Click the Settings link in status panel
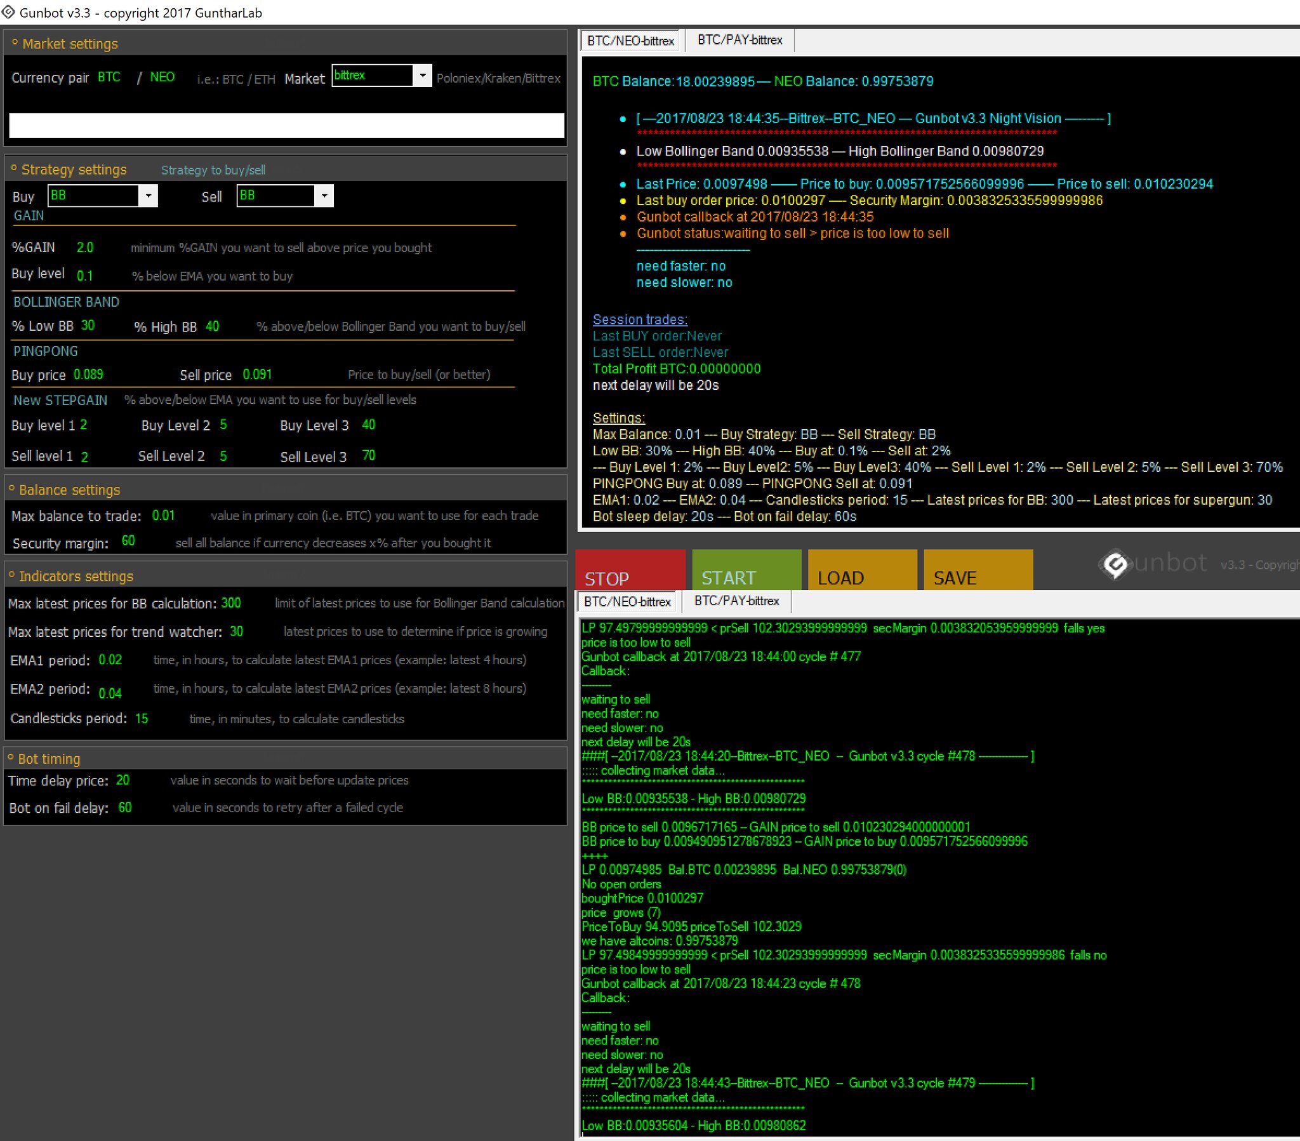This screenshot has width=1300, height=1141. [618, 418]
